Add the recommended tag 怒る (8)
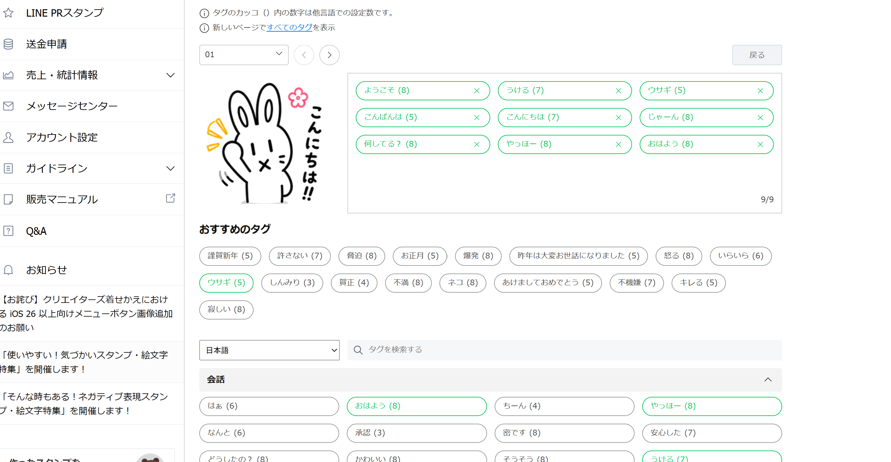 click(x=679, y=256)
